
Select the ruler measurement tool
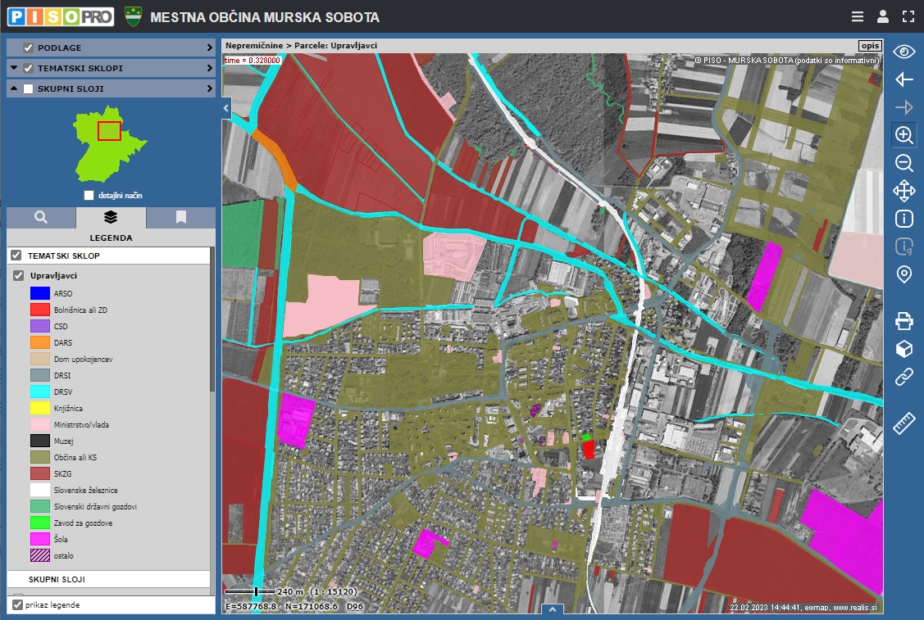tap(904, 423)
